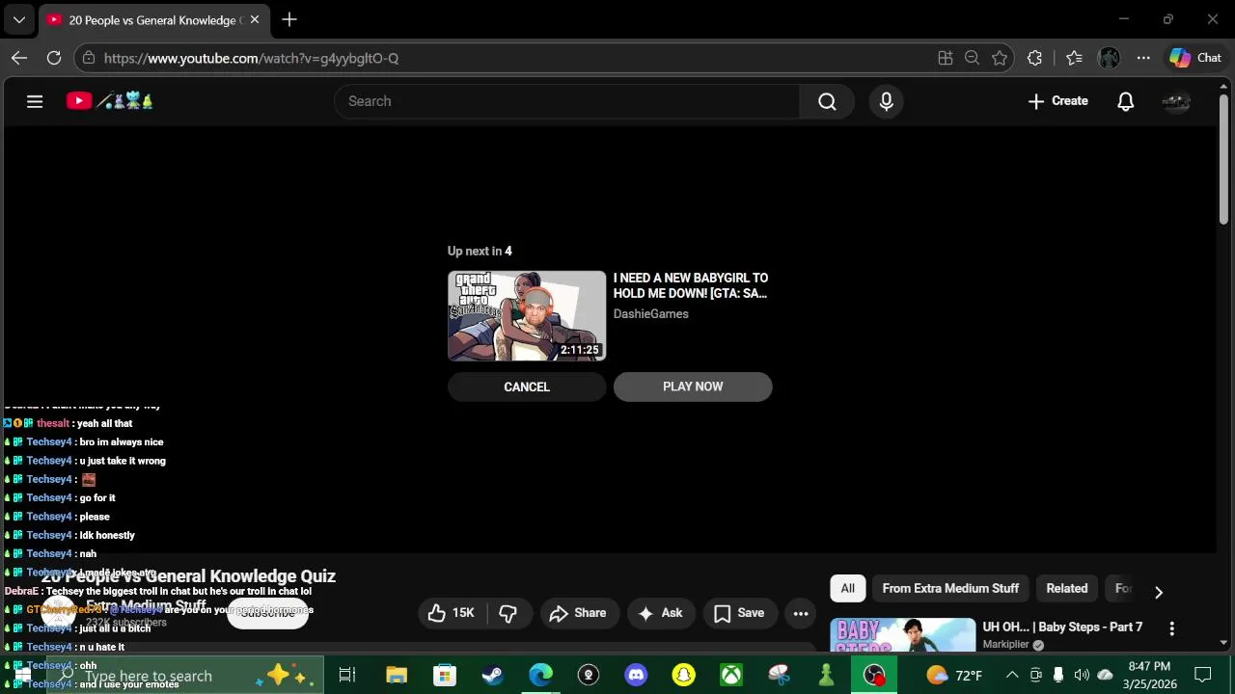Select the All filter chip
Image resolution: width=1235 pixels, height=694 pixels.
[847, 588]
